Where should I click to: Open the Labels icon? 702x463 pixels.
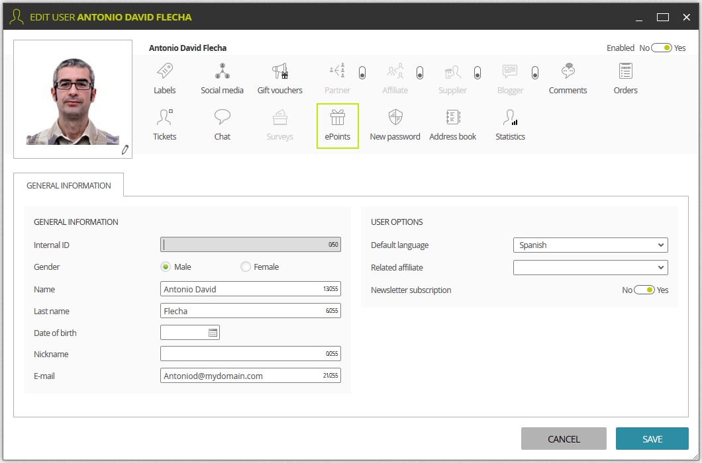[164, 77]
